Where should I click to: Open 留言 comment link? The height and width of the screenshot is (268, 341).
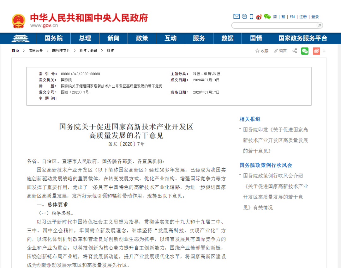[280, 51]
